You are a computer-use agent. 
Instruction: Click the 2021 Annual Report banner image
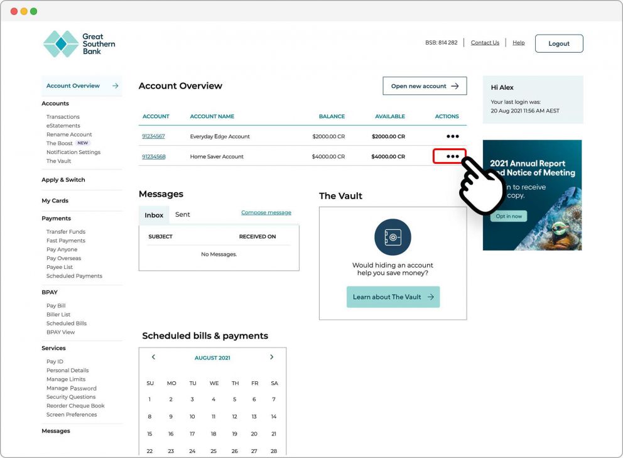533,195
